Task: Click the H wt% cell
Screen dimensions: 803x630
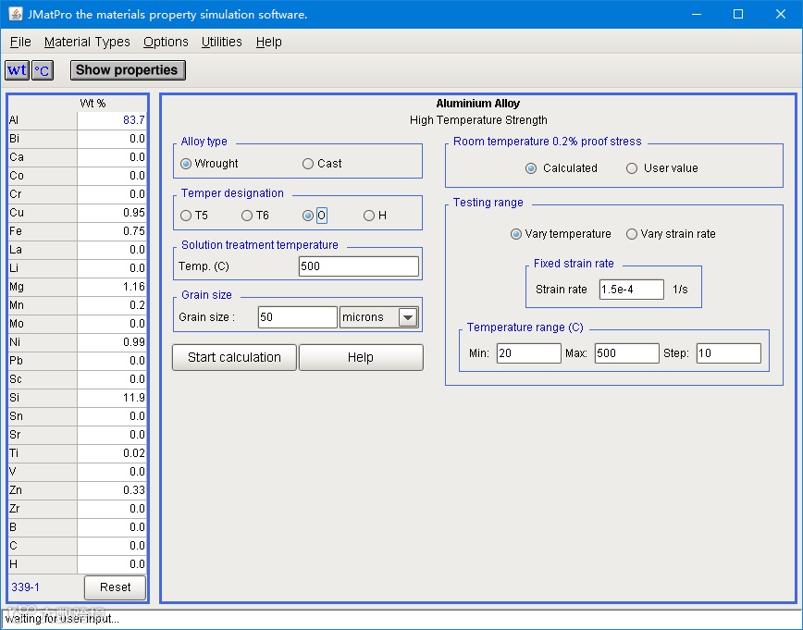Action: click(x=112, y=564)
